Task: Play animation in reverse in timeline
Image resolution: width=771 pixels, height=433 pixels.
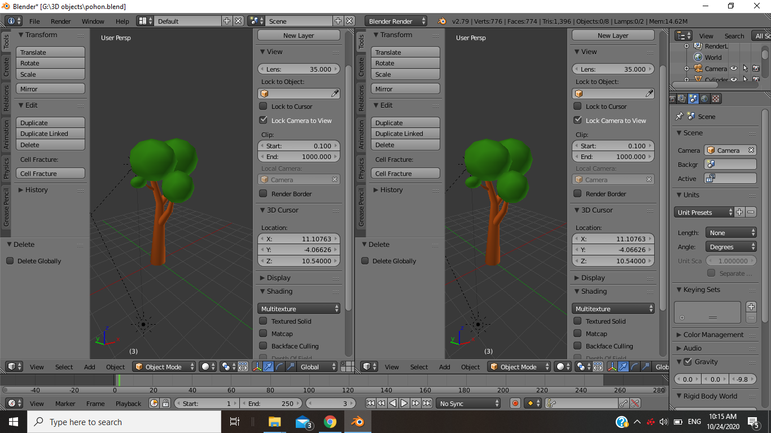Action: (393, 403)
